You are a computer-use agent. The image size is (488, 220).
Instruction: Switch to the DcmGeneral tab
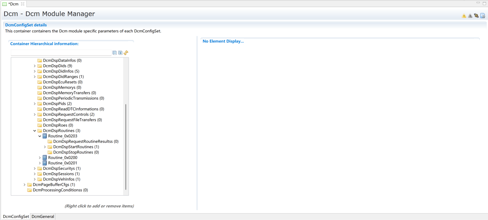pos(43,217)
